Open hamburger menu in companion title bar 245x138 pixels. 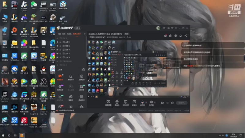[176, 28]
